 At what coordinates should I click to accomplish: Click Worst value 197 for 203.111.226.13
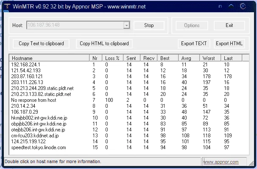[207, 82]
